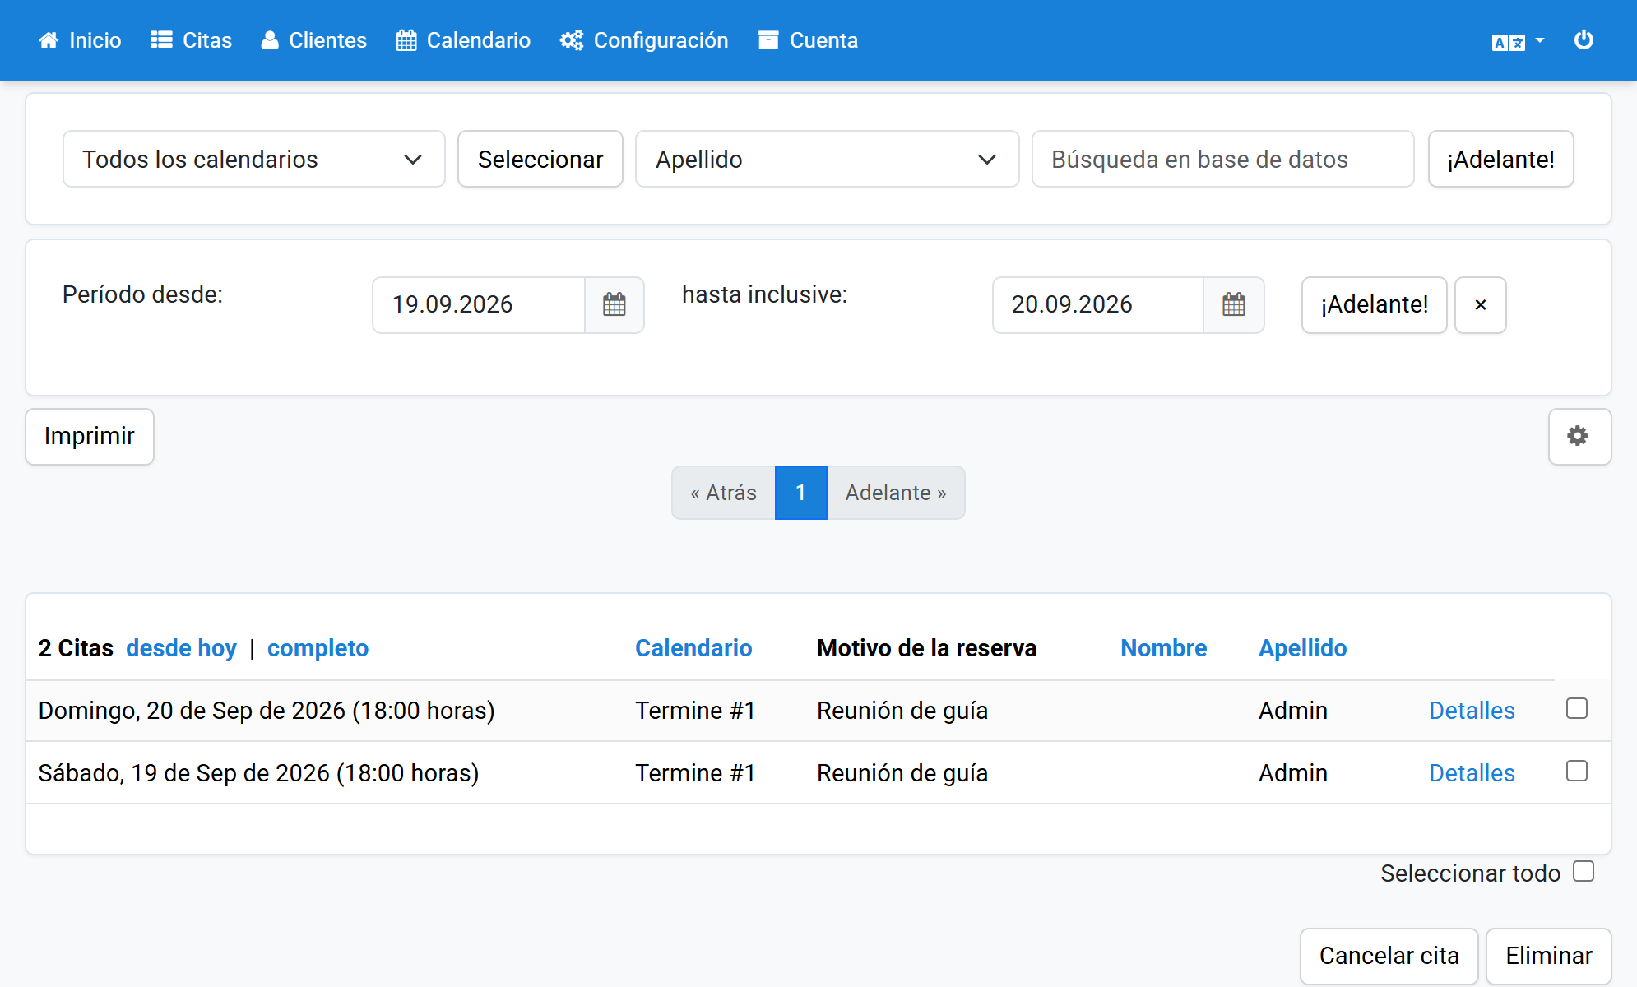
Task: Open the Apellido search field dropdown
Action: coord(828,159)
